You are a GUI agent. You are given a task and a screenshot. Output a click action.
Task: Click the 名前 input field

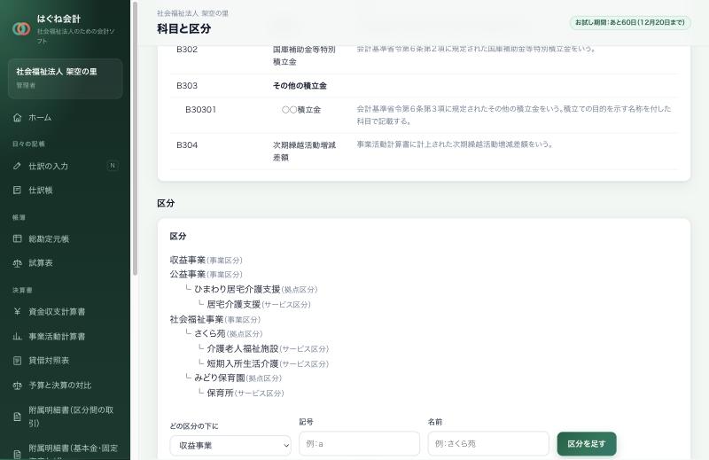(488, 444)
